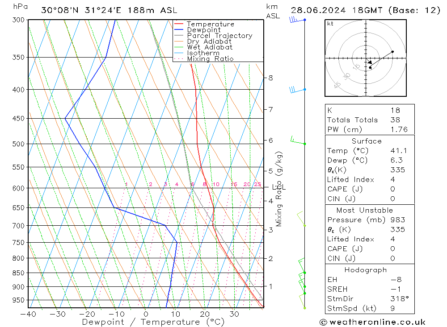Click the Hodograph section header
The image size is (447, 327).
point(366,270)
